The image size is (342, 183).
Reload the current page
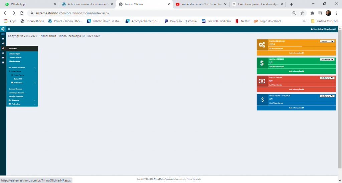pyautogui.click(x=22, y=13)
